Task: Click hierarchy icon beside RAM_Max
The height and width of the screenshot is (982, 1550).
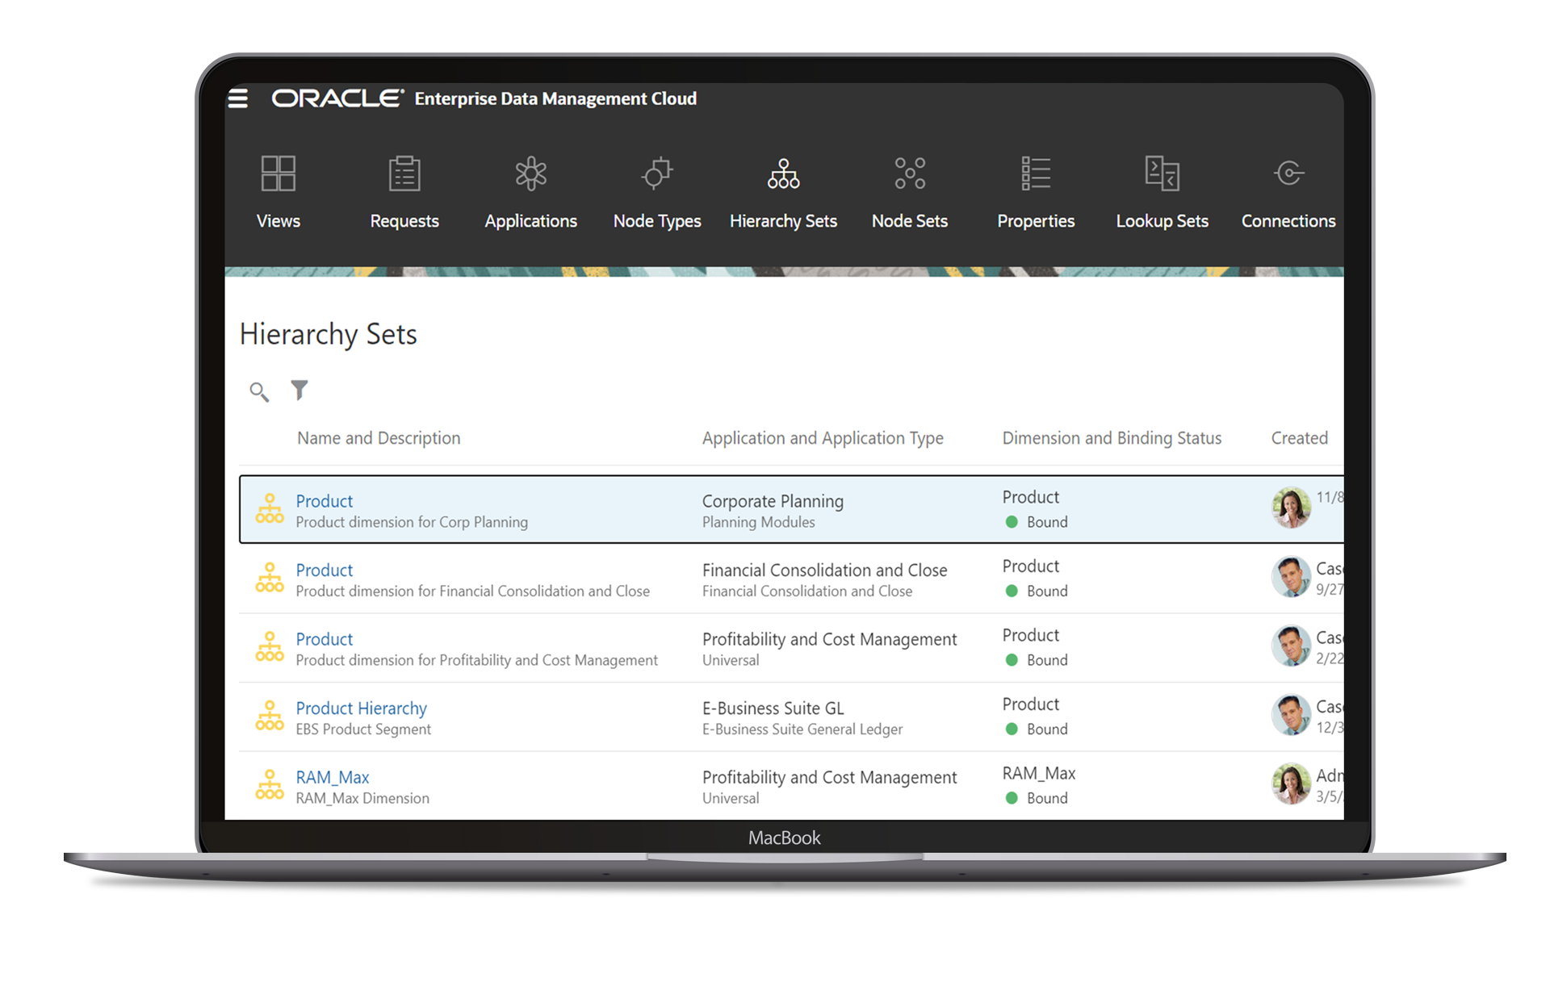Action: (x=270, y=785)
